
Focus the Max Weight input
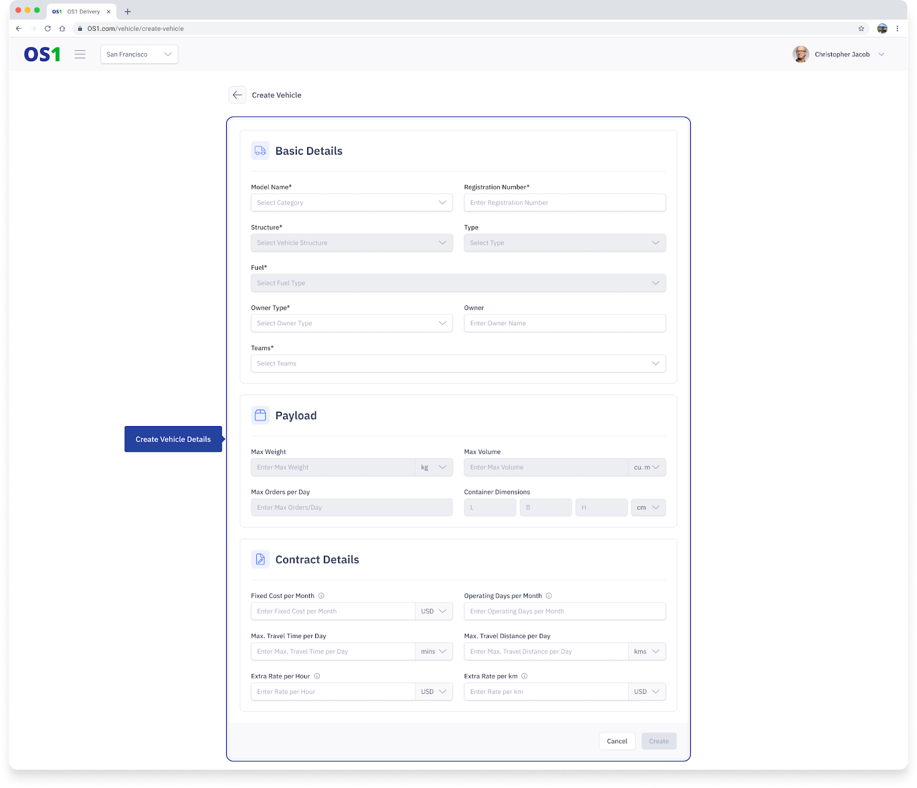[333, 467]
